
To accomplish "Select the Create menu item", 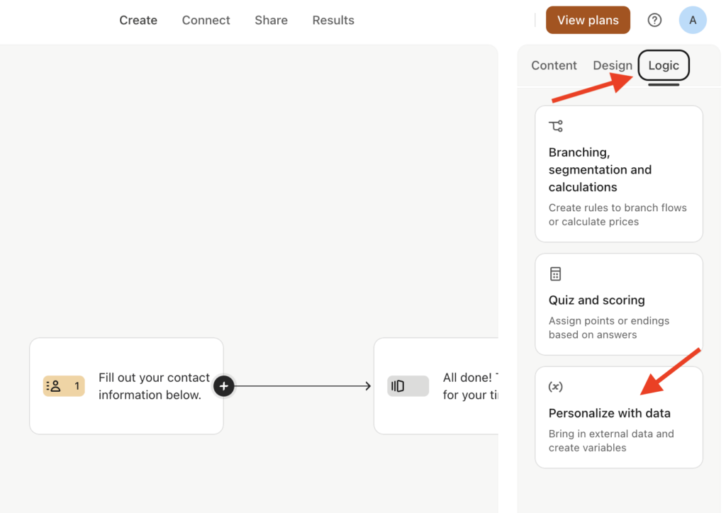I will tap(138, 20).
